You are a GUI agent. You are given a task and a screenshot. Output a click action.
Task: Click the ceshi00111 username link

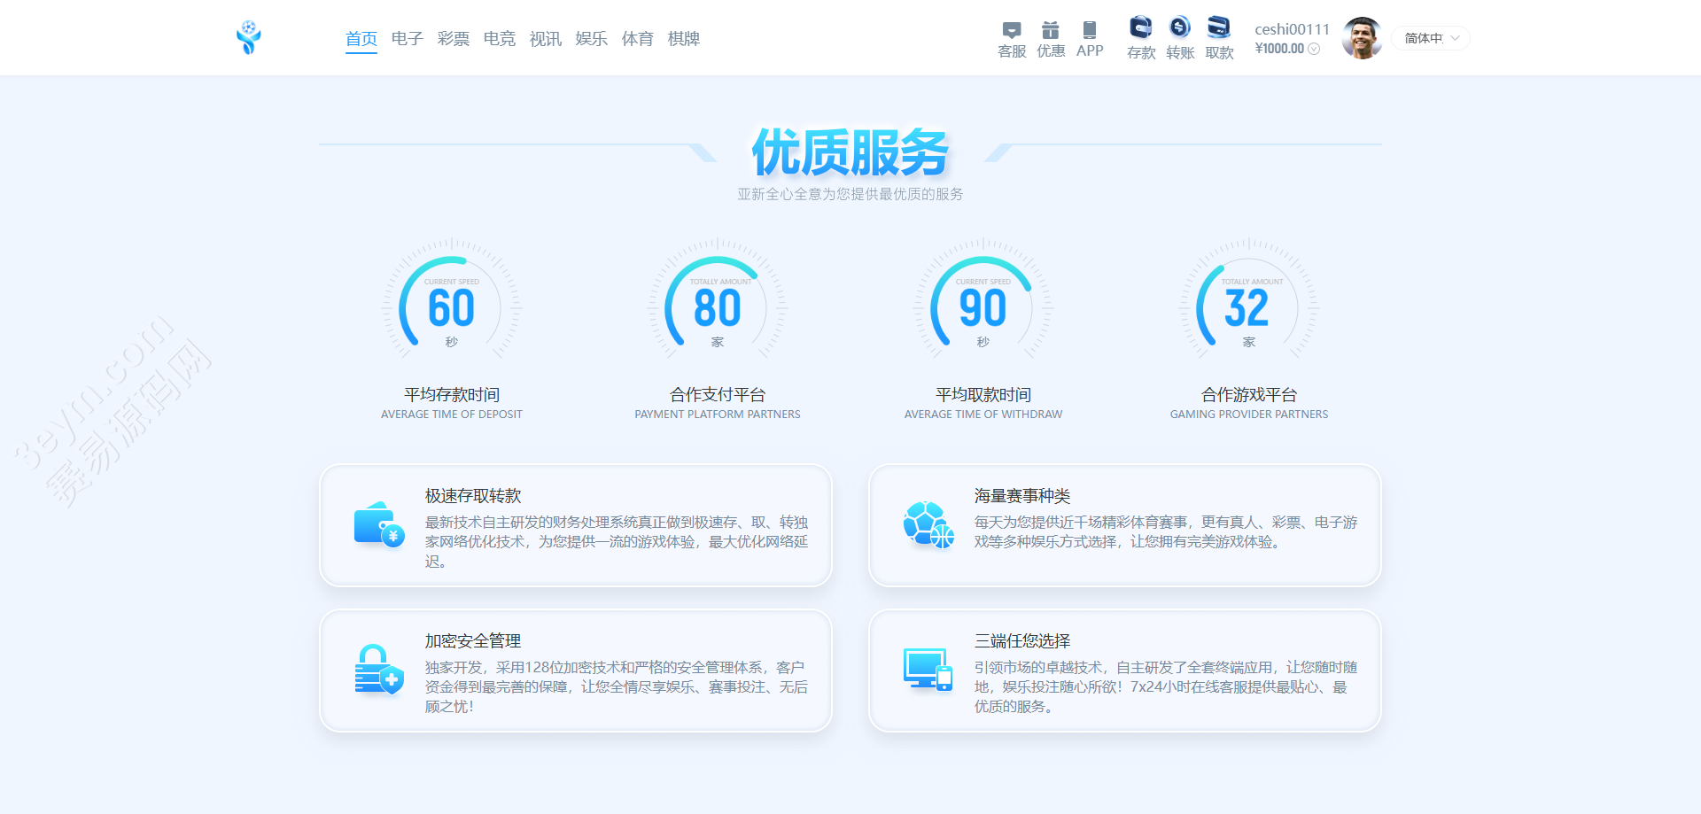pyautogui.click(x=1292, y=29)
